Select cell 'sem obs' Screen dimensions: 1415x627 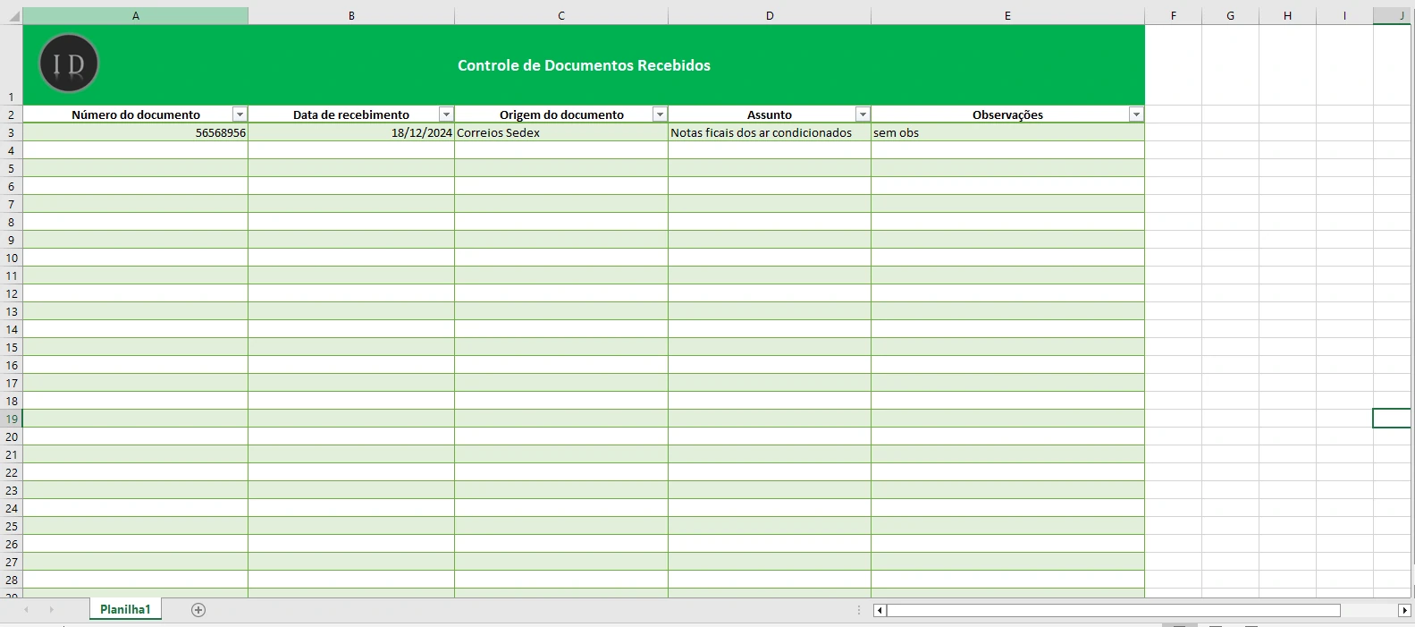(1007, 132)
